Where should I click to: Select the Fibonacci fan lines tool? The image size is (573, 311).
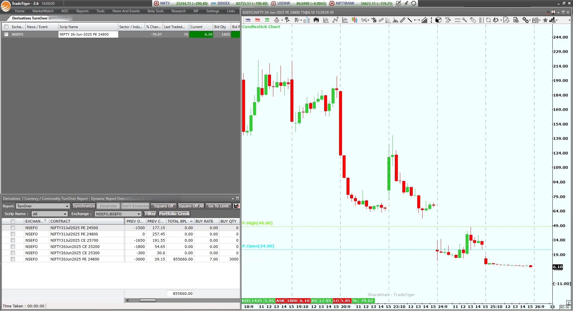click(x=388, y=20)
